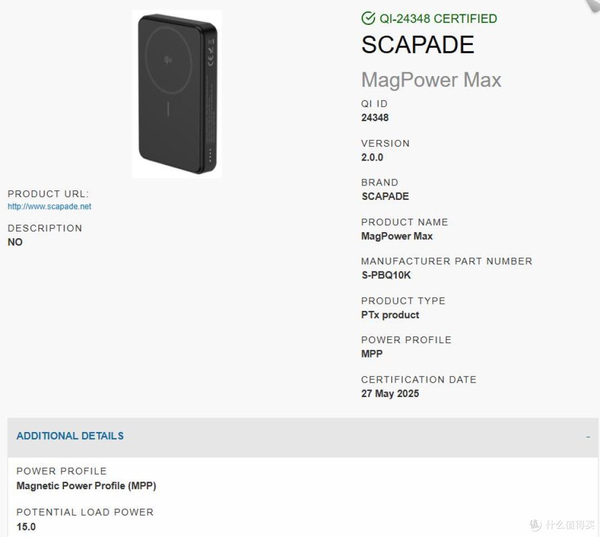Click the description value NO

15,242
